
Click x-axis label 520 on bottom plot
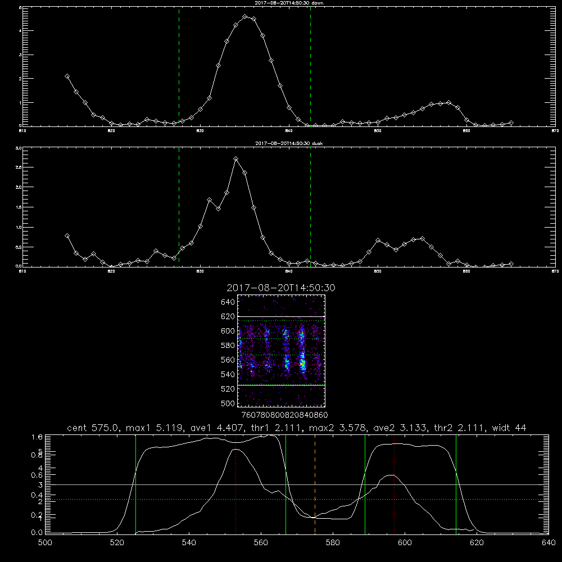117,543
